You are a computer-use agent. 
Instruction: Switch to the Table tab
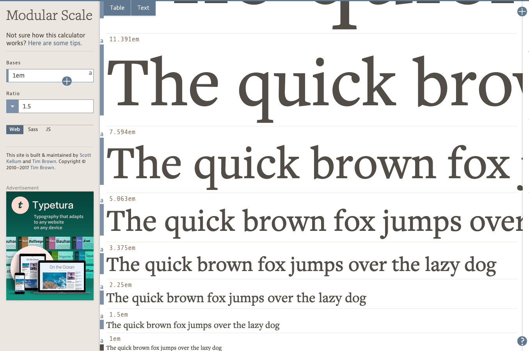coord(117,8)
